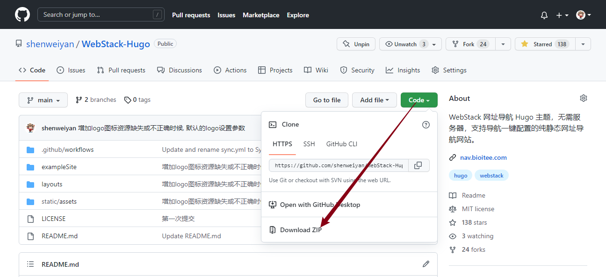
Task: Copy the HTTPS clone URL
Action: pos(418,165)
